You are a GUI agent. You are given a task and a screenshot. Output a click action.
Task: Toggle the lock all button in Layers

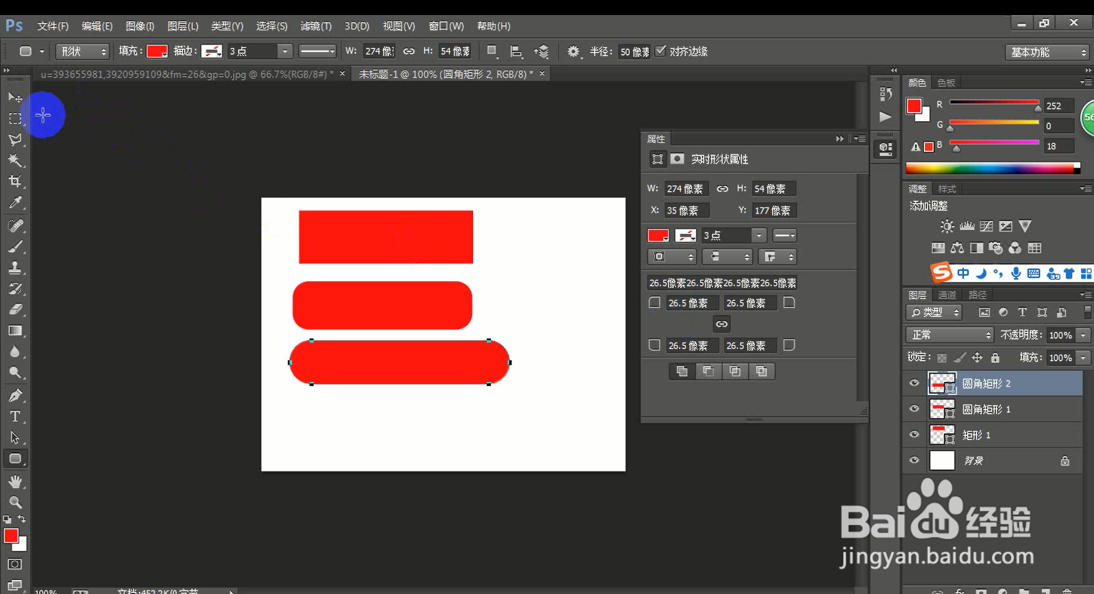(x=995, y=357)
